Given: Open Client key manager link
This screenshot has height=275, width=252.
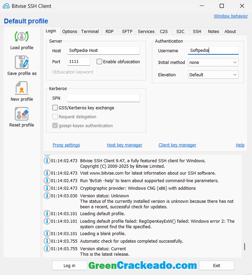Looking at the screenshot, I should [177, 145].
